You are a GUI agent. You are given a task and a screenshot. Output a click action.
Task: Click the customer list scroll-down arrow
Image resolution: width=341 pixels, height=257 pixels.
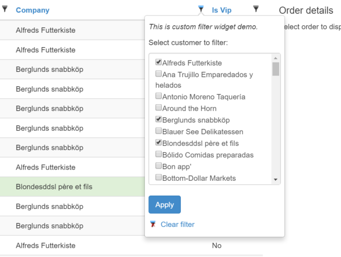pyautogui.click(x=275, y=180)
